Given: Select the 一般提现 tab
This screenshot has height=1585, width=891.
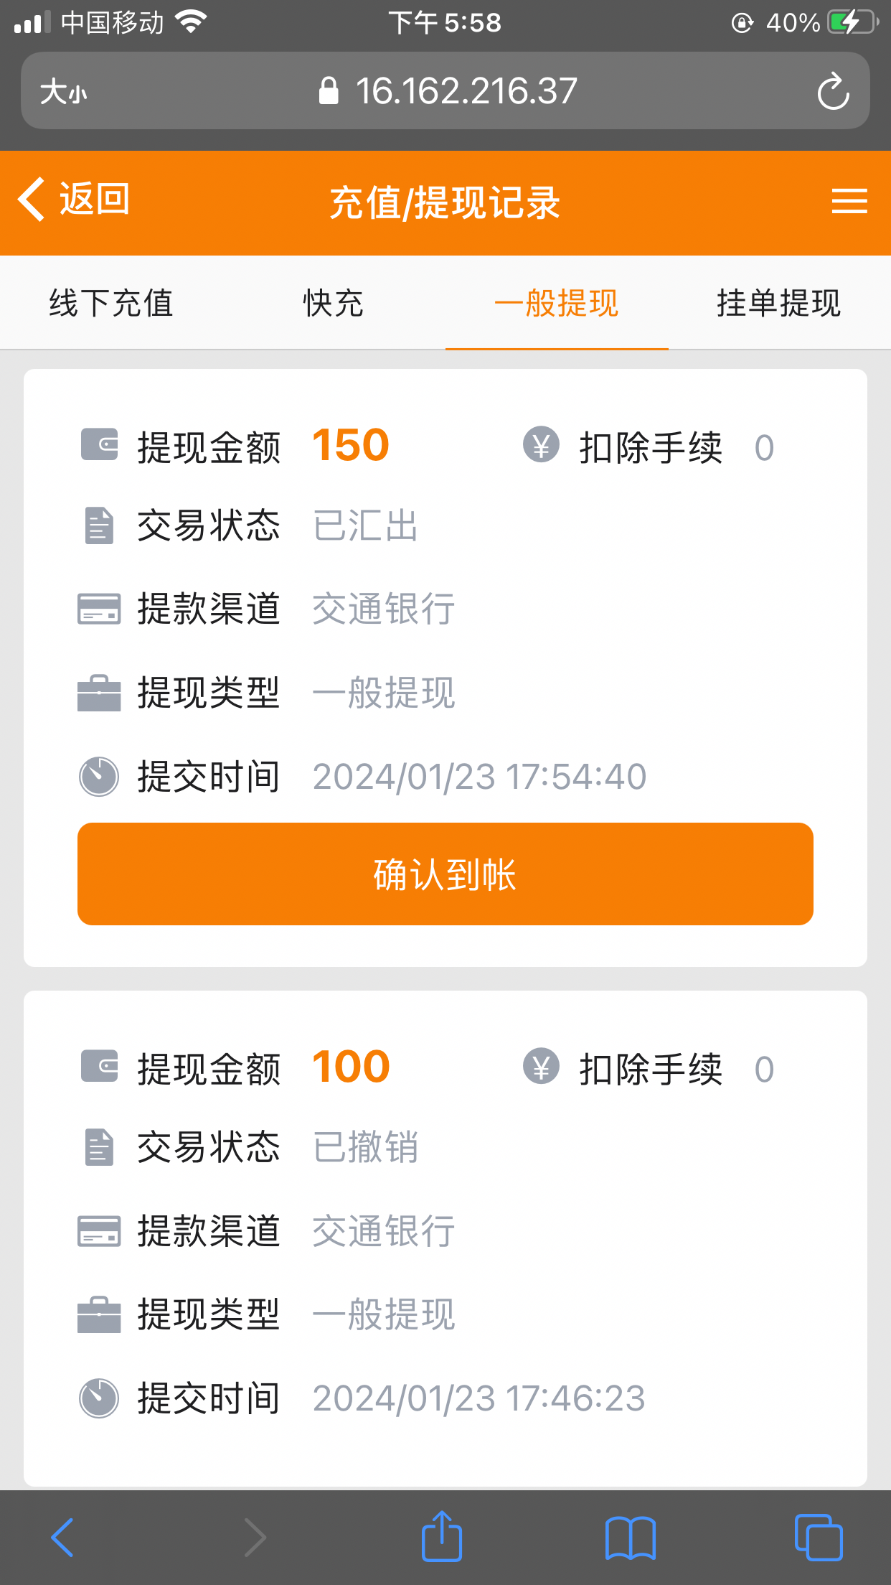Looking at the screenshot, I should click(x=557, y=303).
